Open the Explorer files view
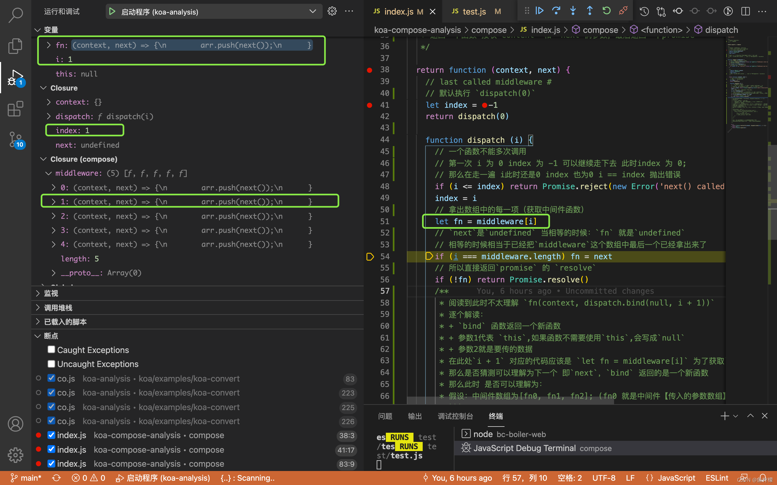Image resolution: width=777 pixels, height=485 pixels. (15, 46)
